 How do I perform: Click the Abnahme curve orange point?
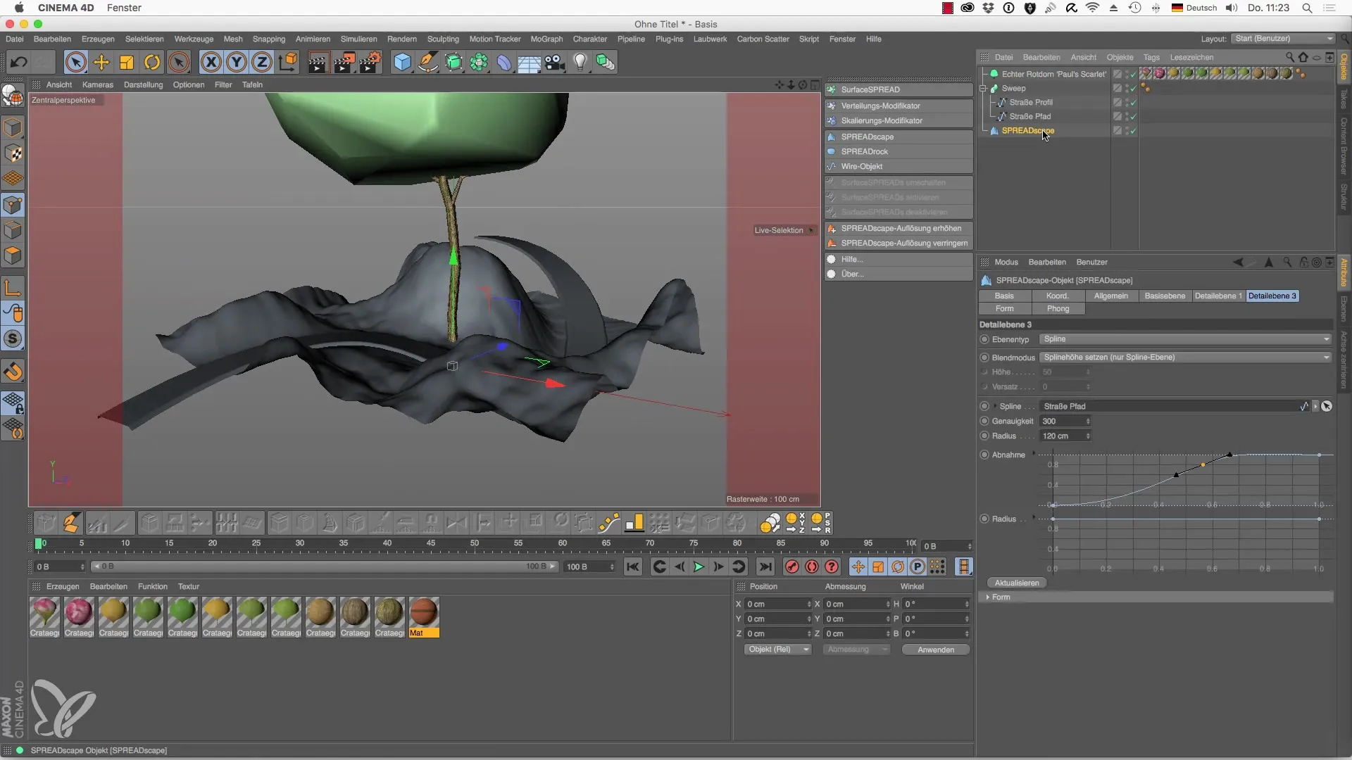click(x=1203, y=465)
